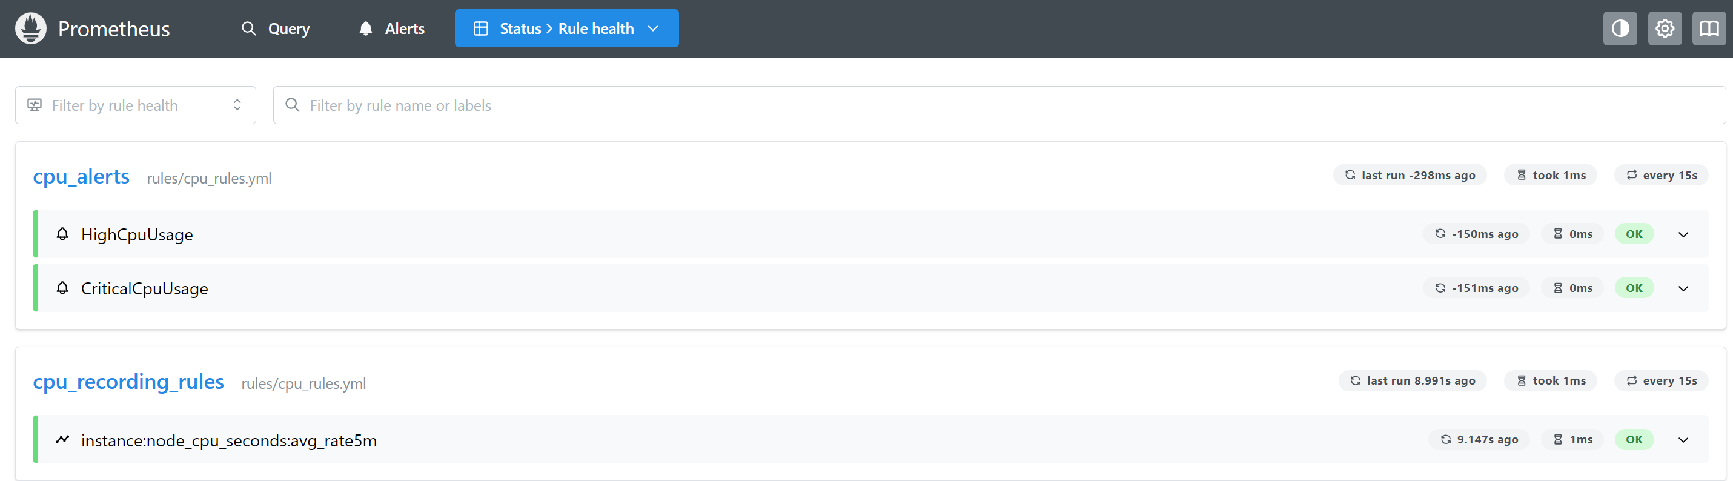Click the 'last run -298ms ago' text
Screen dimensions: 1733x481
[x=1418, y=175]
